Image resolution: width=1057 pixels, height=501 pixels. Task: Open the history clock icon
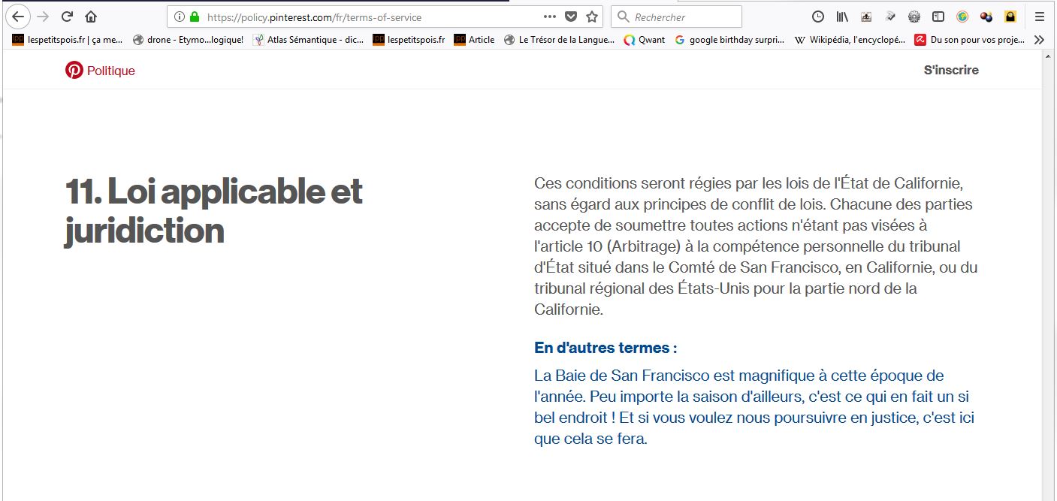(x=818, y=17)
